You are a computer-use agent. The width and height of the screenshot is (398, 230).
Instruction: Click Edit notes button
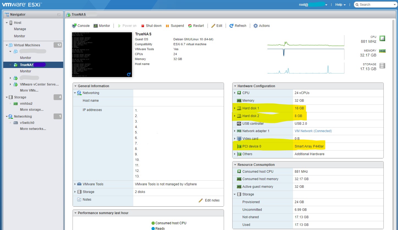click(209, 200)
